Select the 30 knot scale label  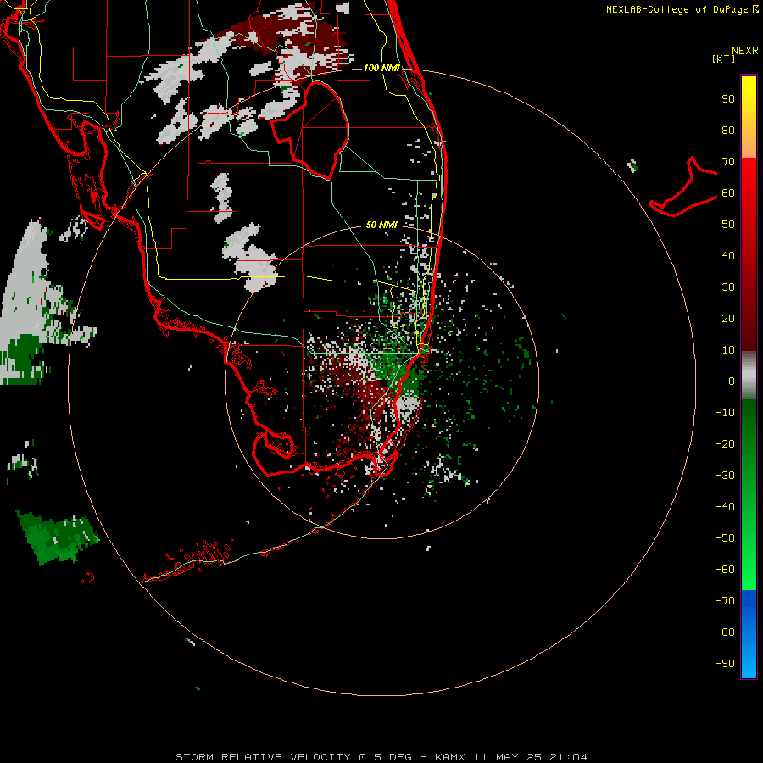[728, 287]
